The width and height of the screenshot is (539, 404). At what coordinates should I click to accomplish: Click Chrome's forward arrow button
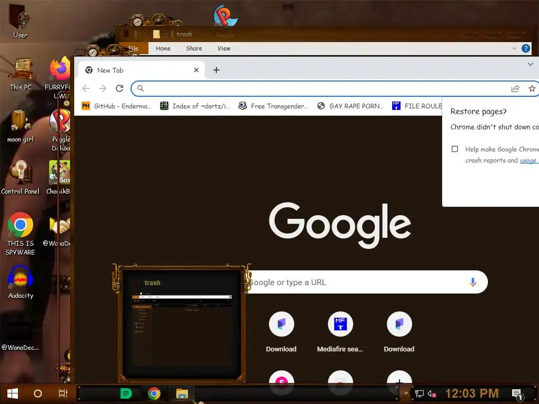(x=103, y=88)
